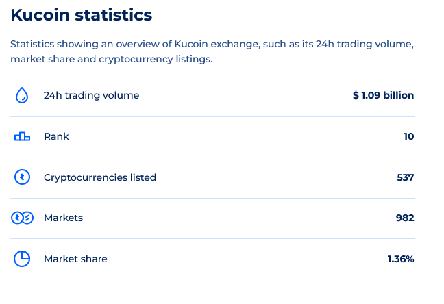444x304 pixels.
Task: Click the 'Kucoin statistics' heading
Action: [x=82, y=14]
